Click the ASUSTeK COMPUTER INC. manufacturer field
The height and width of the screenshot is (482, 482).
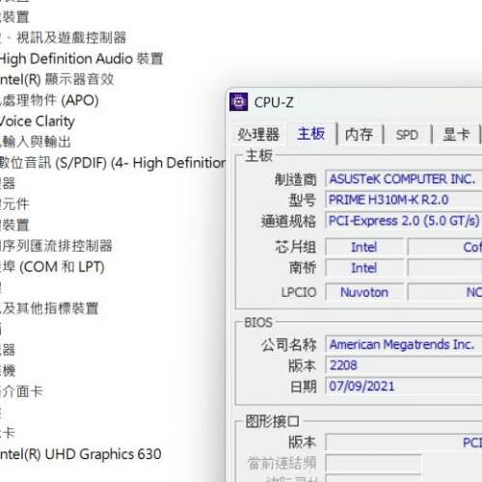coord(404,179)
